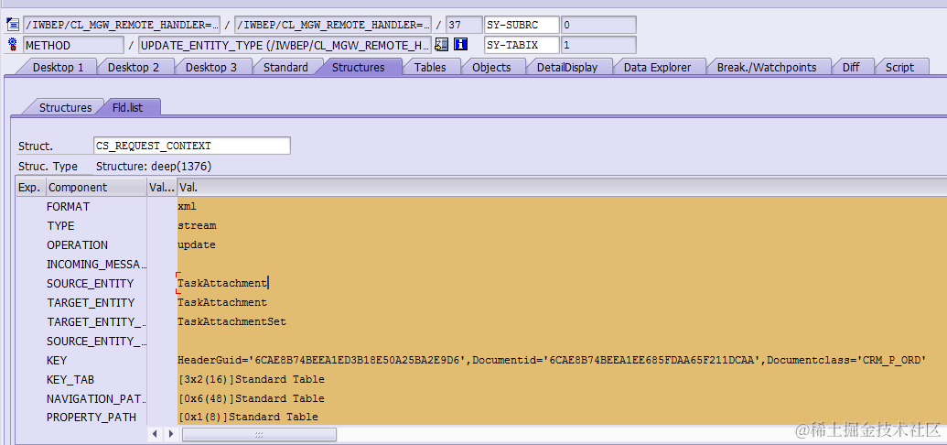This screenshot has width=947, height=445.
Task: Open the Objects tab
Action: (x=491, y=67)
